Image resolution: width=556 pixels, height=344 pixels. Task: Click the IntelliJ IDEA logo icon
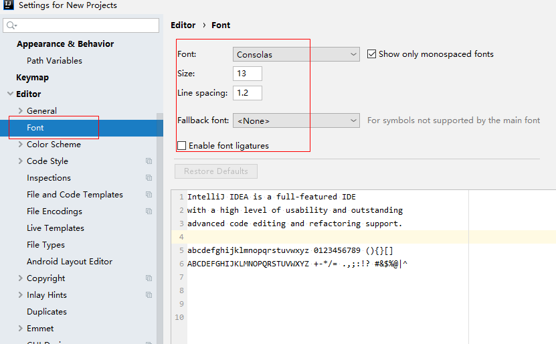[x=8, y=5]
